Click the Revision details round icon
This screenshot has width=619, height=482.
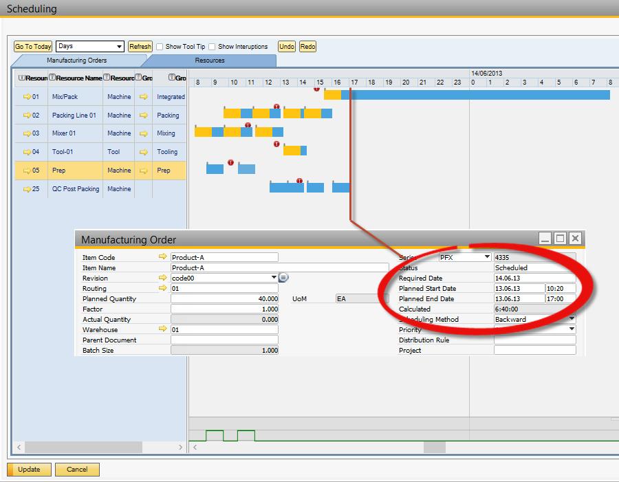pos(283,278)
